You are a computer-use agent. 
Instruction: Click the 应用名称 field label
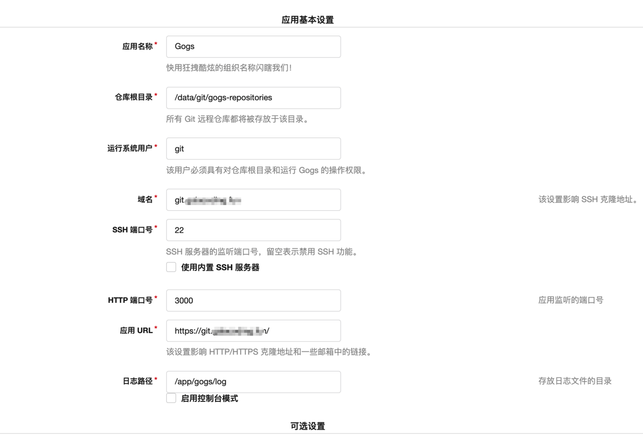[138, 47]
